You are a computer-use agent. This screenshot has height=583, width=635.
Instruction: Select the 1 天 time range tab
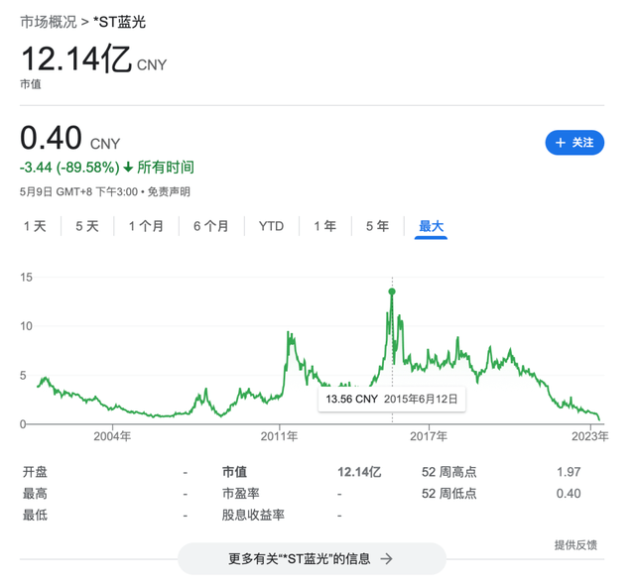tap(35, 226)
